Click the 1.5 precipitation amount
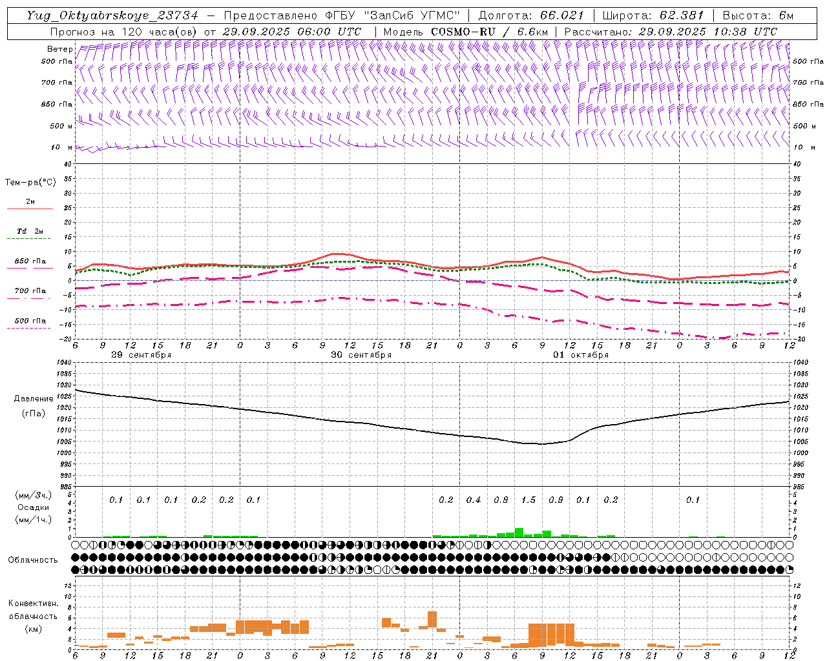Viewport: 827px width, 661px height. point(529,500)
